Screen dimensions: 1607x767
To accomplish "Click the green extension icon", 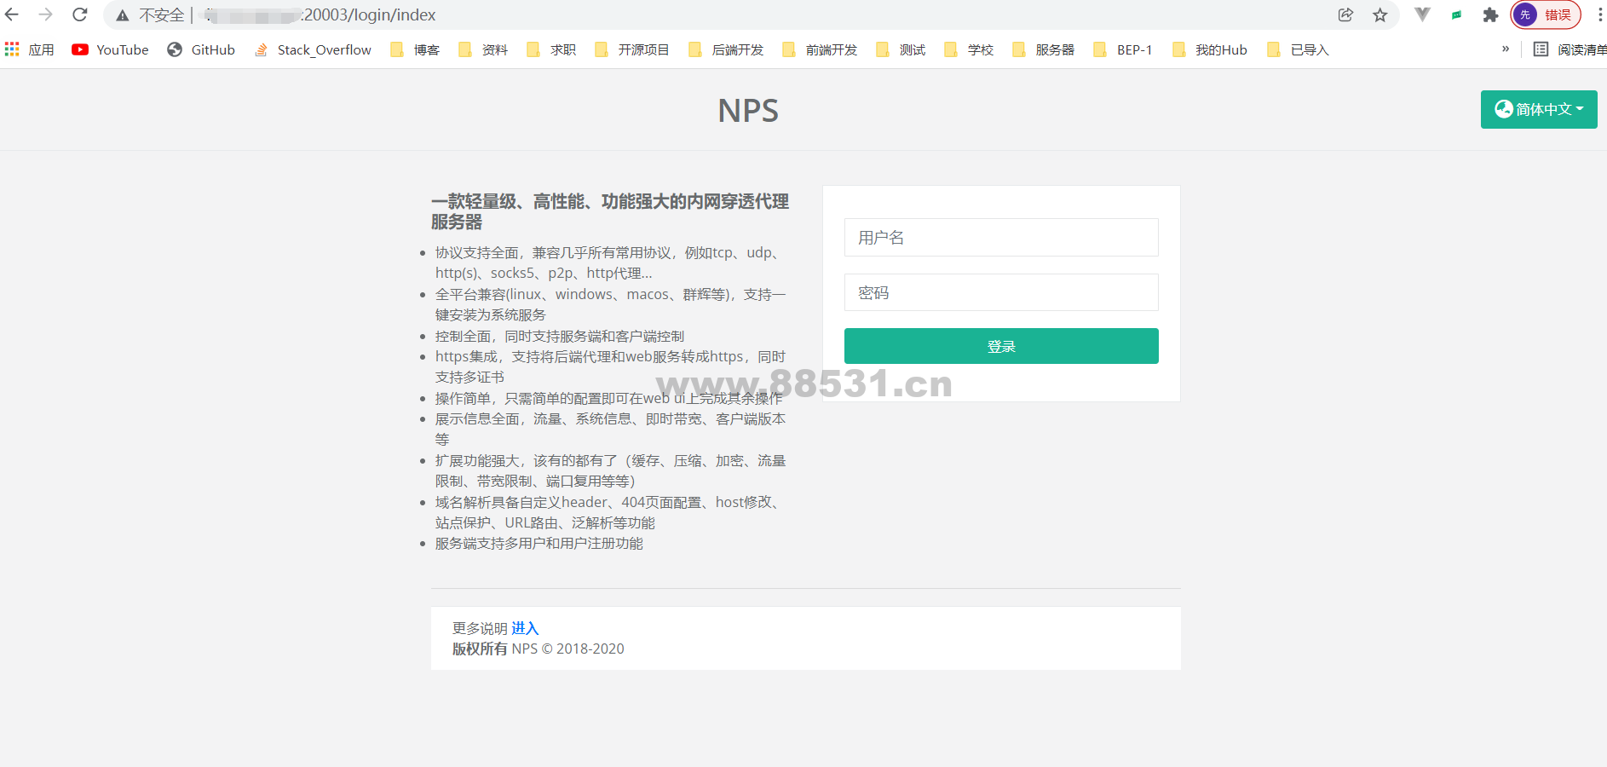I will click(x=1457, y=14).
